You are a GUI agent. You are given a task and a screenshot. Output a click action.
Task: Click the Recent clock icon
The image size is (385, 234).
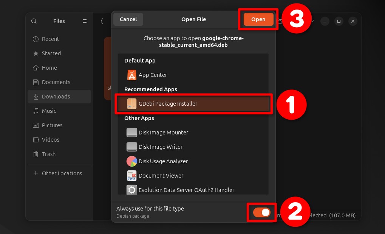(36, 39)
